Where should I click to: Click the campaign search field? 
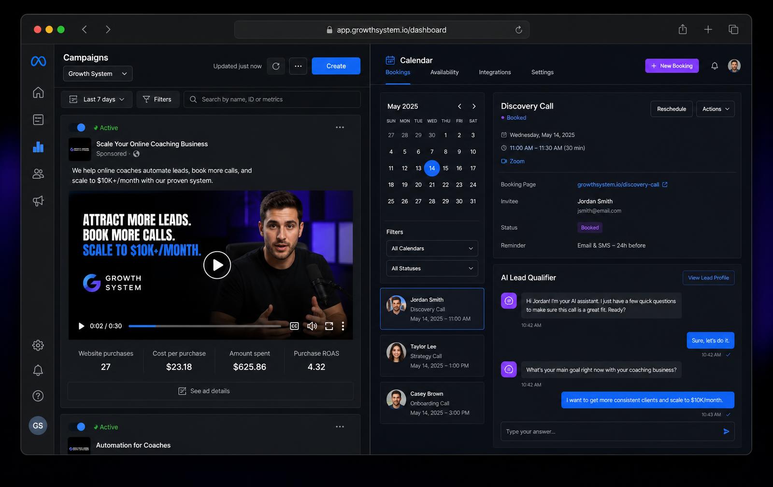pos(272,100)
